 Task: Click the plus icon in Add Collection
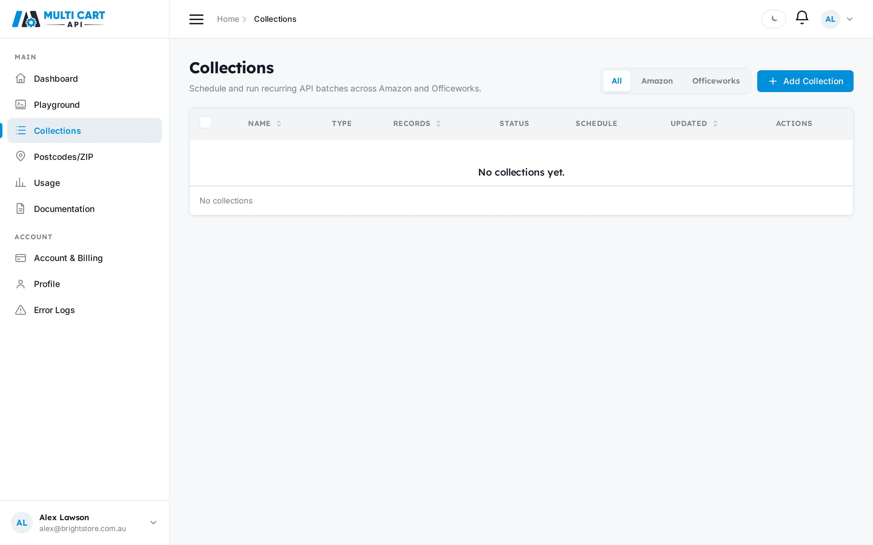pos(773,81)
